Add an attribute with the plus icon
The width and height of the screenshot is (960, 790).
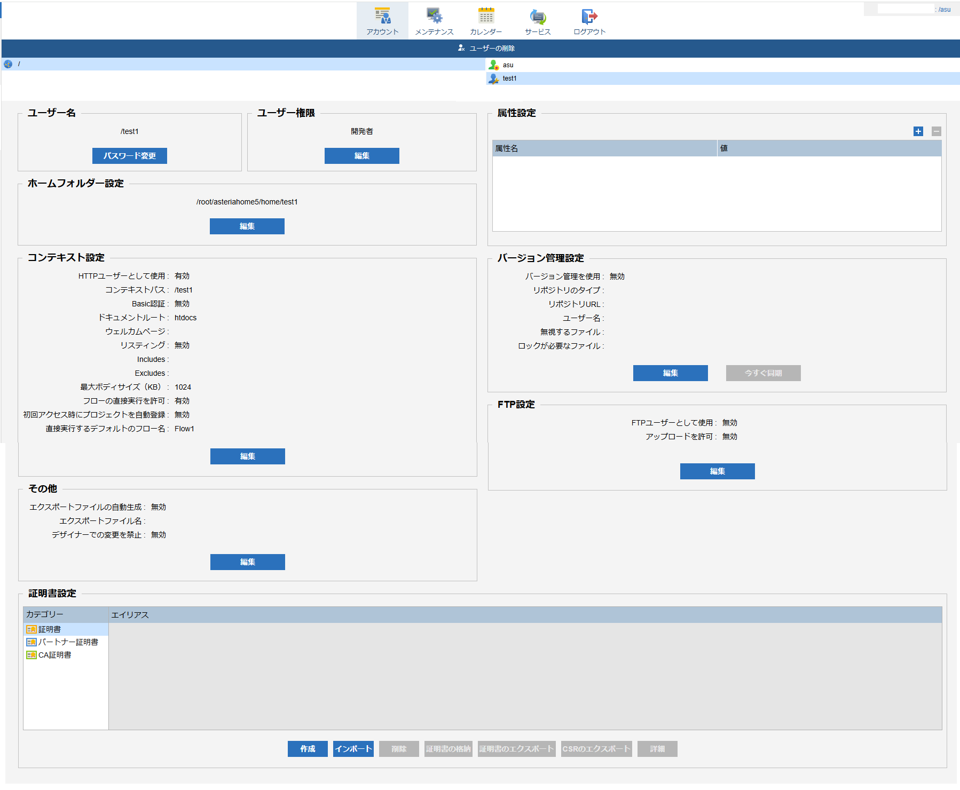(x=918, y=131)
